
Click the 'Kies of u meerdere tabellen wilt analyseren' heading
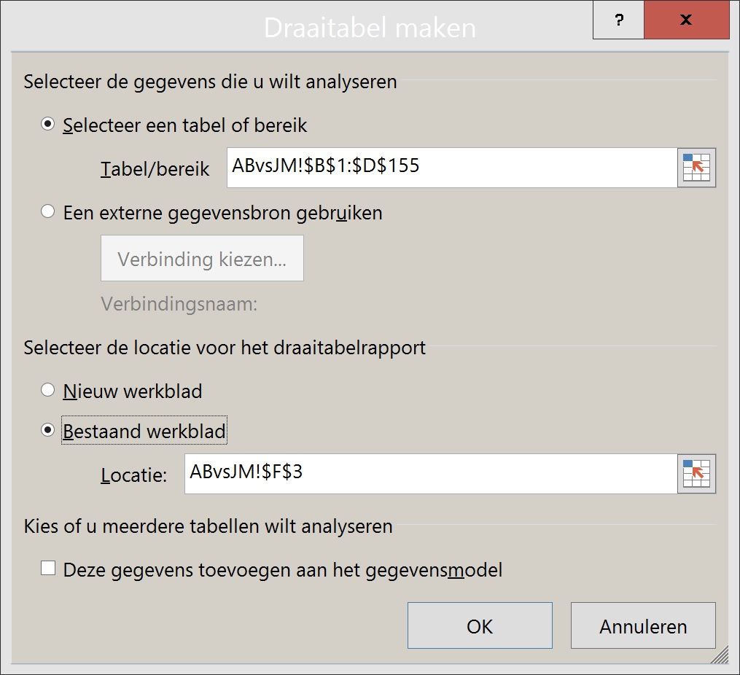click(208, 526)
